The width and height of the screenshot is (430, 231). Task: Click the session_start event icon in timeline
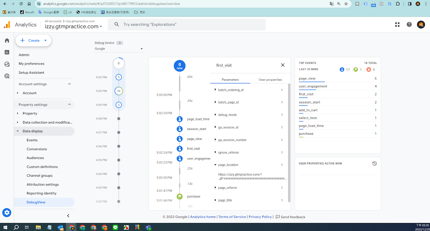point(180,129)
